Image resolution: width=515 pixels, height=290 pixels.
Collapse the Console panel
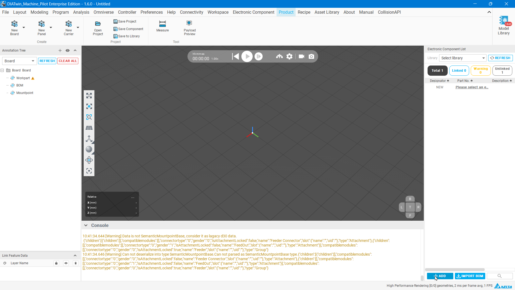[x=86, y=226]
